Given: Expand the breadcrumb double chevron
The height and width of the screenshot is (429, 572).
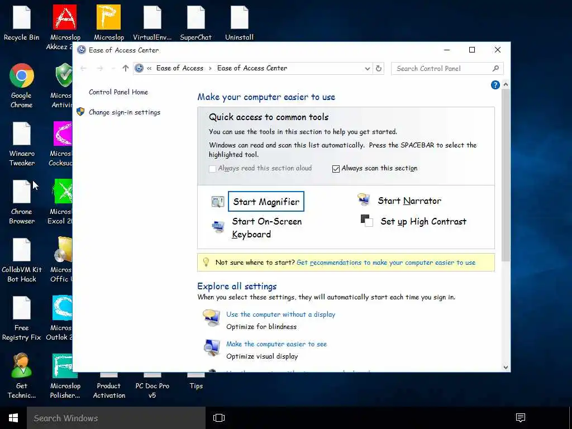Looking at the screenshot, I should [x=149, y=68].
